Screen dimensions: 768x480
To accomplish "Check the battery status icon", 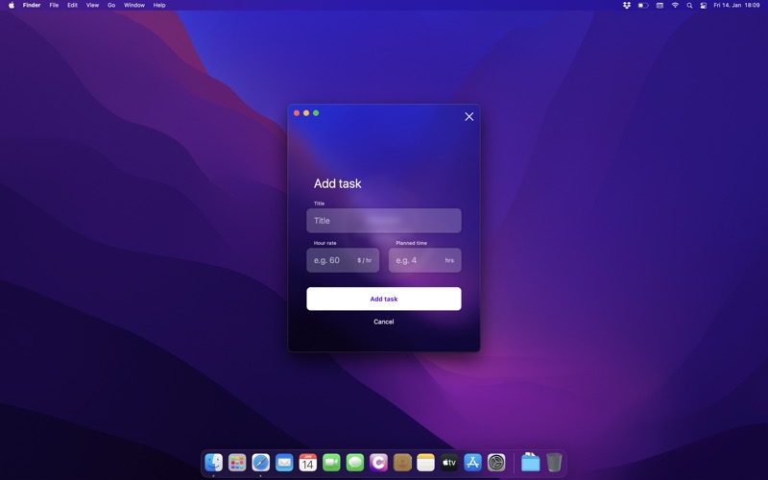I will 643,6.
